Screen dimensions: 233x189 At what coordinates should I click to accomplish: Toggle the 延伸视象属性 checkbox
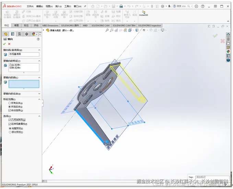pos(10,124)
